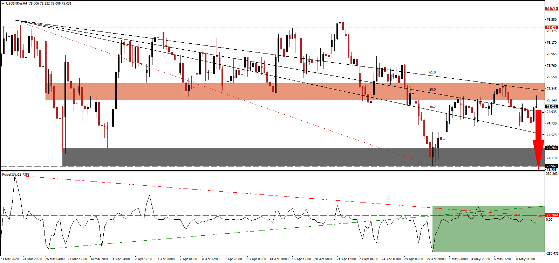Click the 21 Apr 12:00 time label
Viewport: 559px width, 263px height.
pyautogui.click(x=346, y=259)
